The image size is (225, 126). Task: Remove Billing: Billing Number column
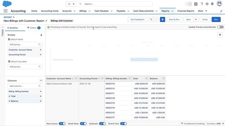click(41, 91)
